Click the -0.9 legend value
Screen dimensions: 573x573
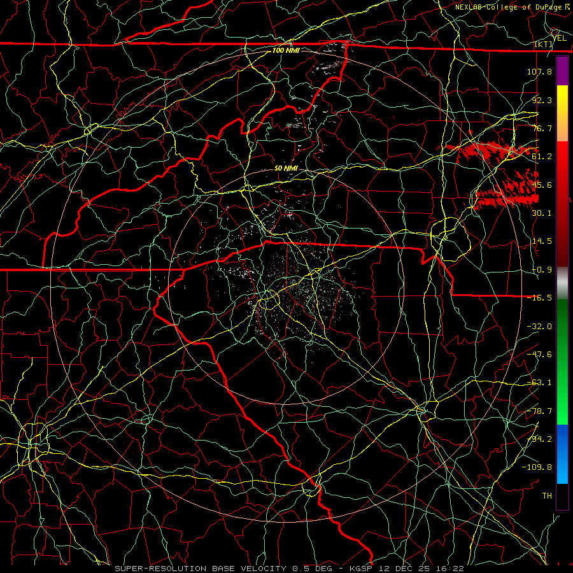[542, 270]
